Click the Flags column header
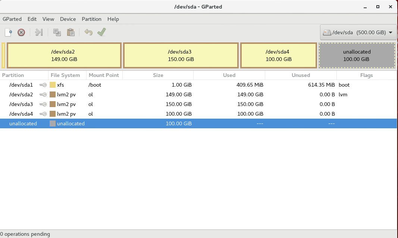The width and height of the screenshot is (398, 238). pos(367,75)
